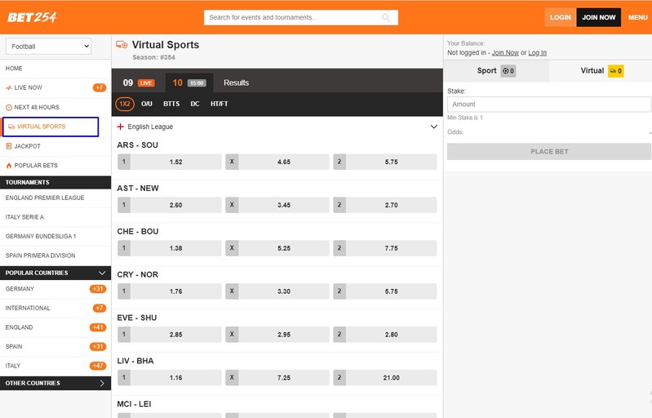652x418 pixels.
Task: Follow the Join Now link under balance
Action: click(x=505, y=53)
